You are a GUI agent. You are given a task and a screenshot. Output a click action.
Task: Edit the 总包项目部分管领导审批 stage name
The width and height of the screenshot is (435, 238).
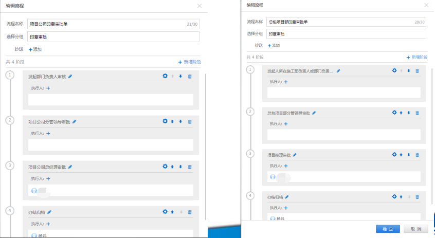(x=314, y=113)
